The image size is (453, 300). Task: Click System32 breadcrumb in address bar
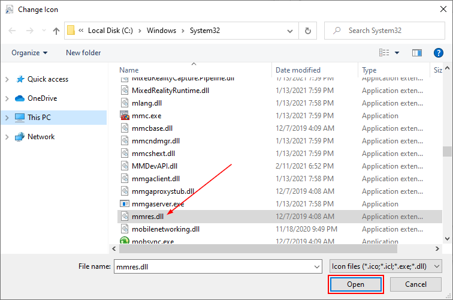click(x=205, y=31)
